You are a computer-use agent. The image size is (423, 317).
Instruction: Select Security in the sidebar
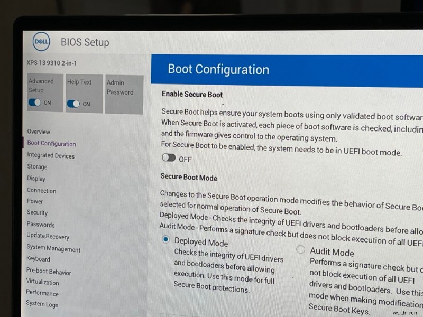coord(37,212)
